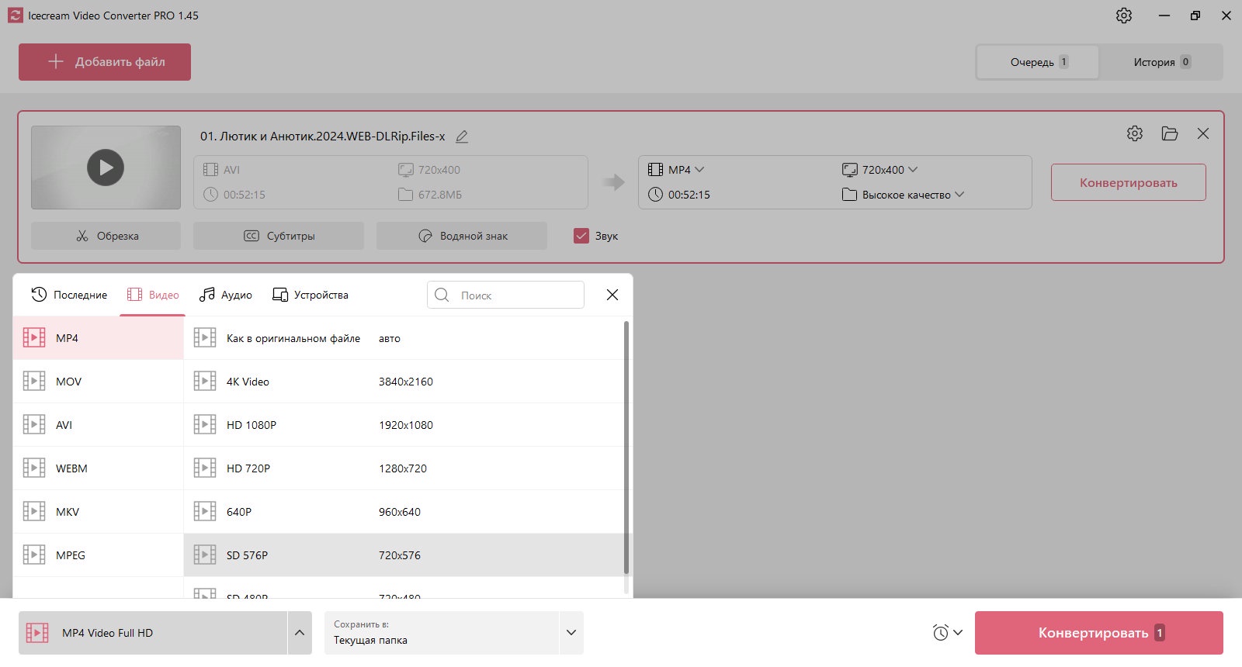Switch to the Устройства tab
This screenshot has width=1242, height=667.
310,295
